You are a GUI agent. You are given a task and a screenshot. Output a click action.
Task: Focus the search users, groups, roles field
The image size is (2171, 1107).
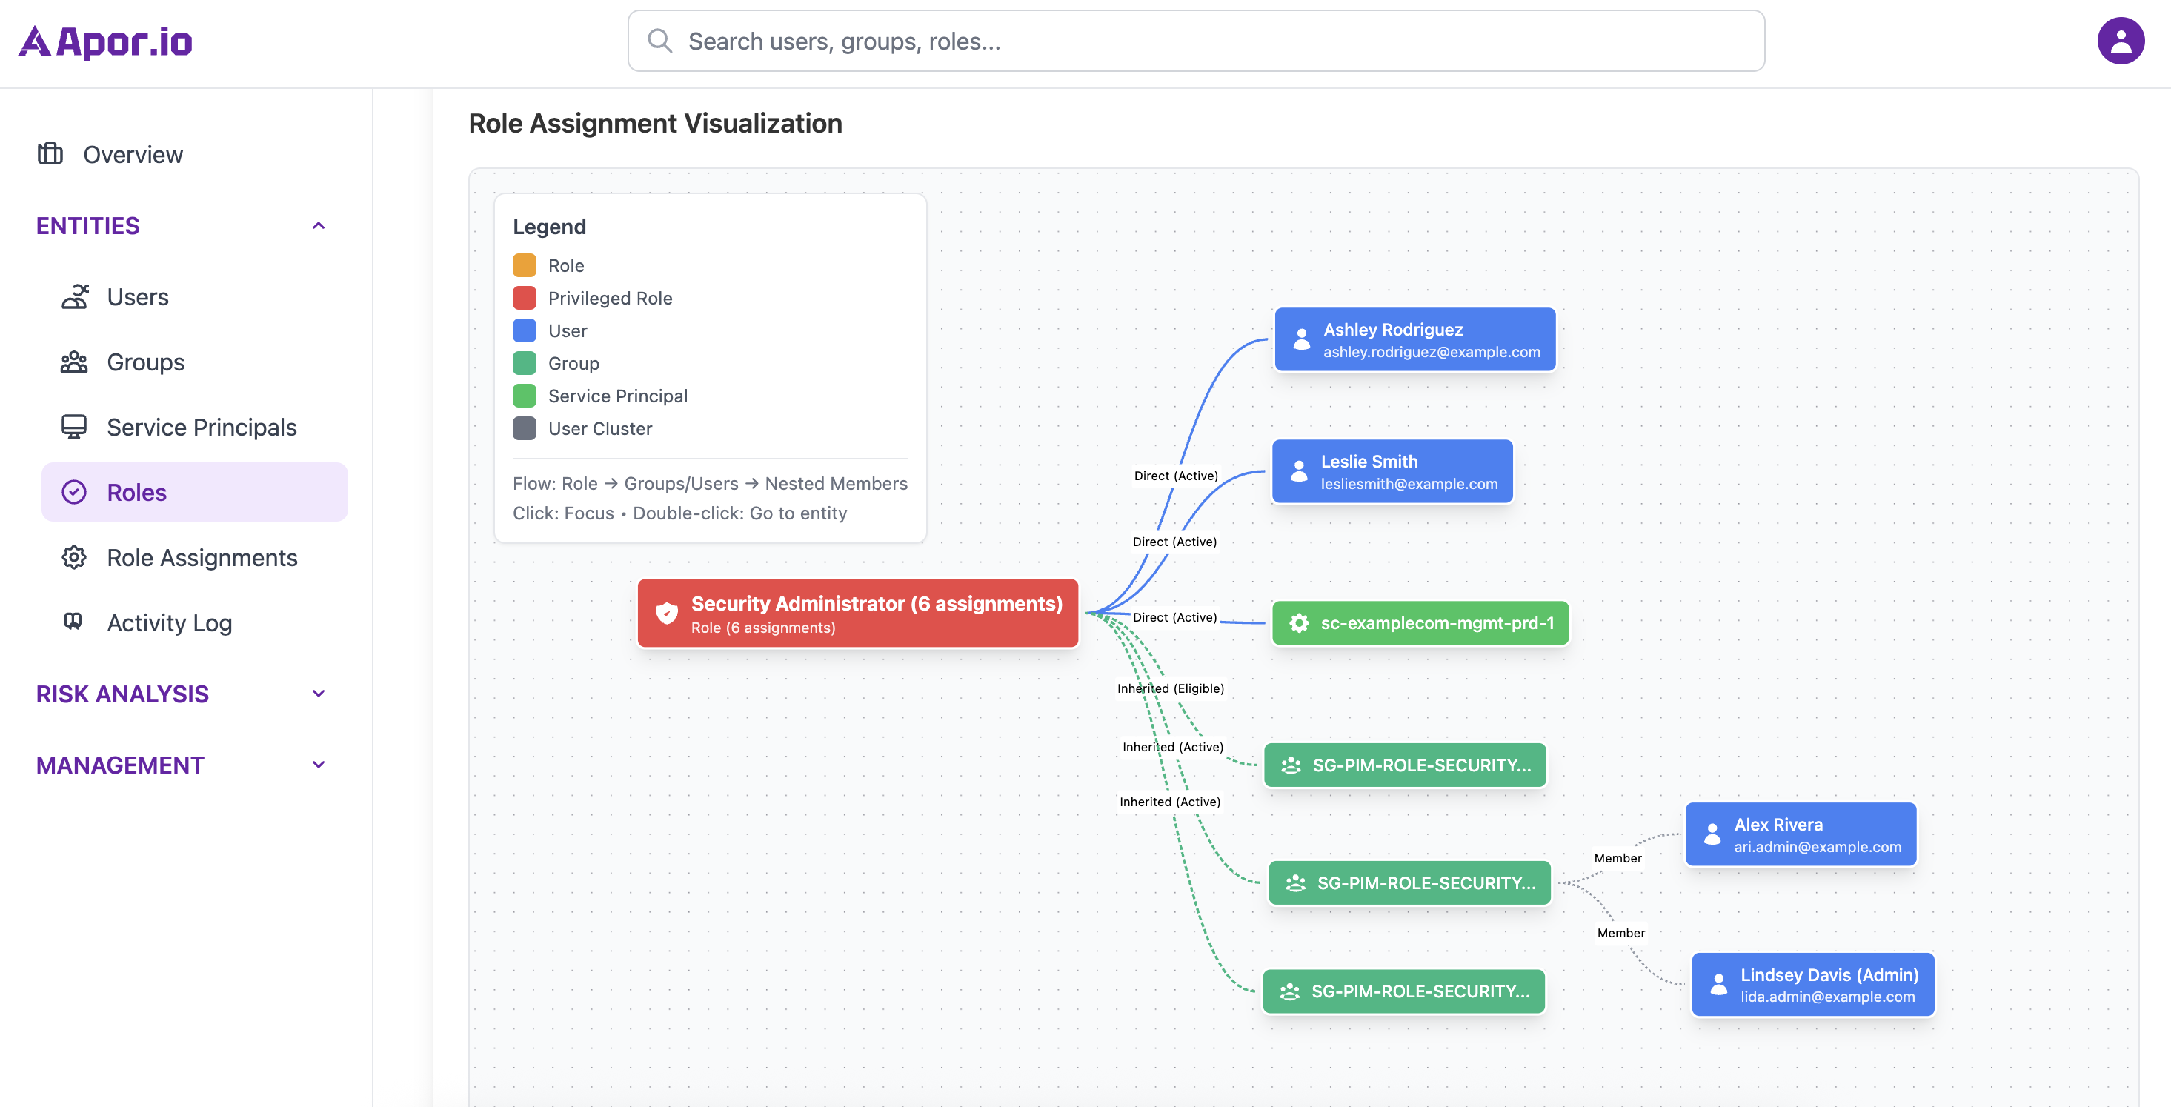1195,41
